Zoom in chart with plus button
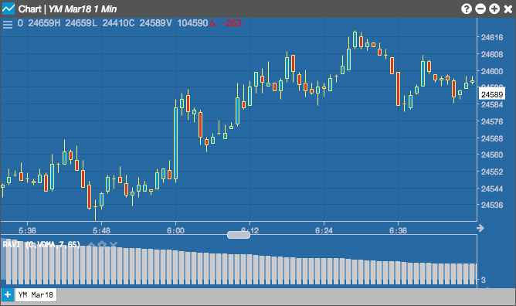This screenshot has height=306, width=516. point(494,8)
